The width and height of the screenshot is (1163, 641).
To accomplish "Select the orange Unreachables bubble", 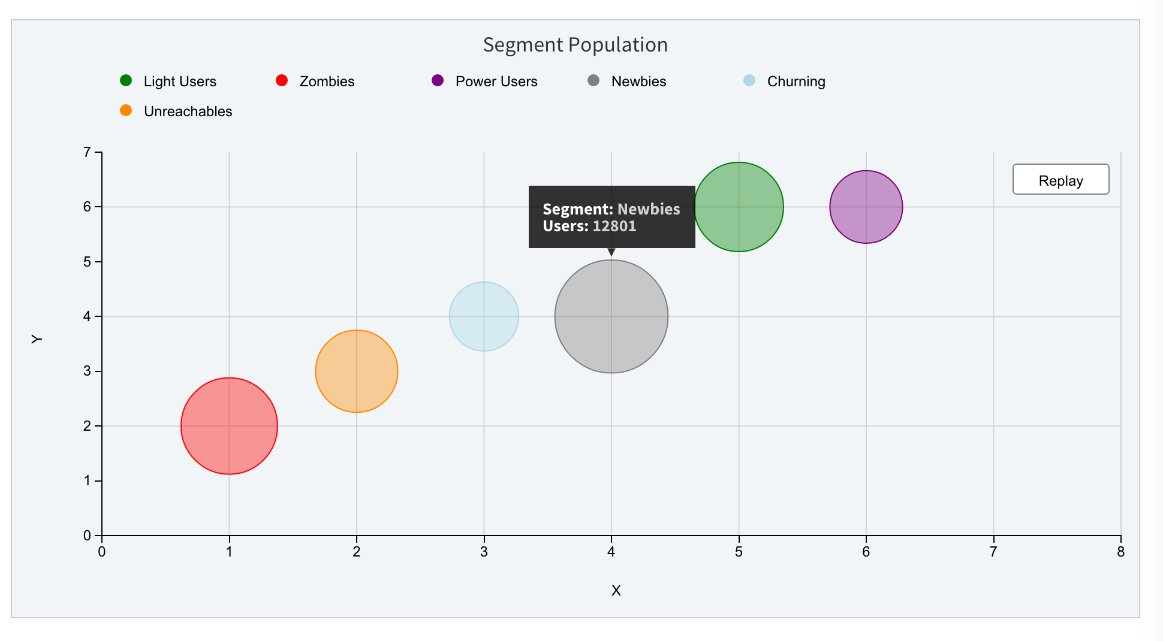I will point(357,371).
